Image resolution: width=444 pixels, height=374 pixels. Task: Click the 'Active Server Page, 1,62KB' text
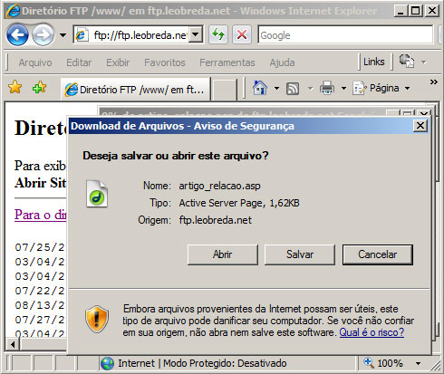point(239,203)
